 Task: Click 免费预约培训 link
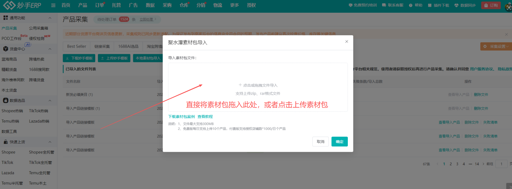click(x=363, y=5)
